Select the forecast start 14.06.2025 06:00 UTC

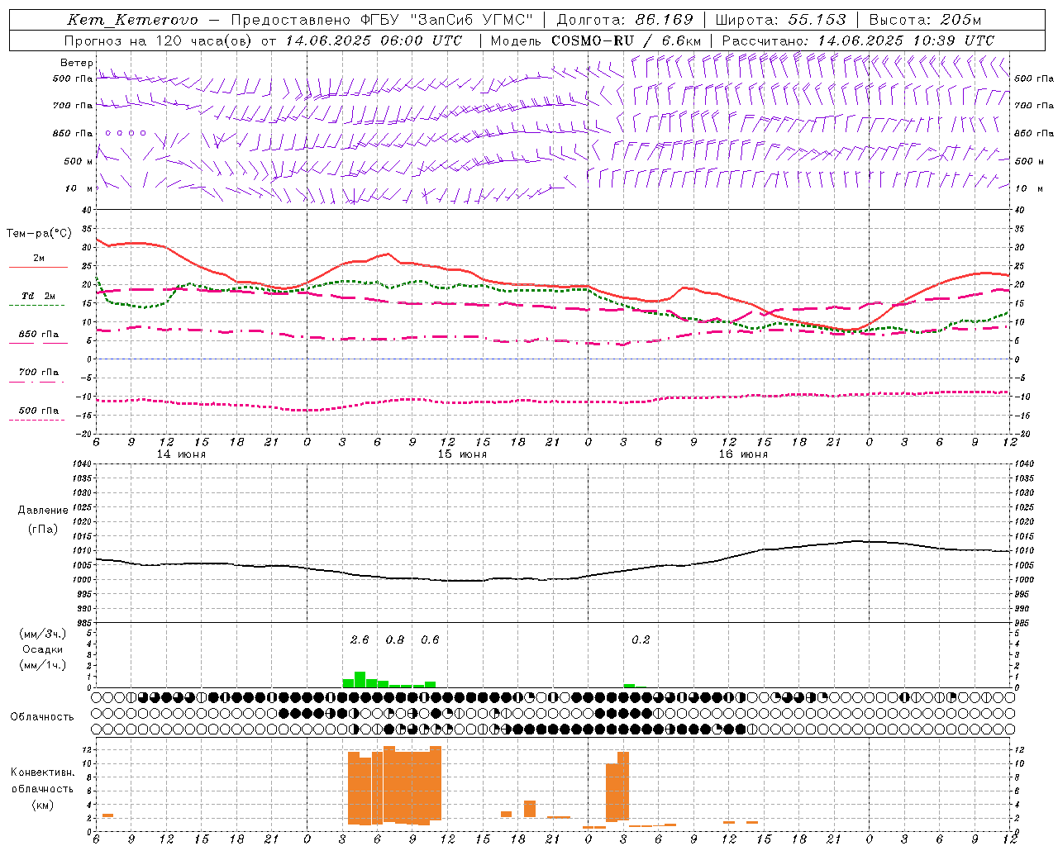(374, 40)
